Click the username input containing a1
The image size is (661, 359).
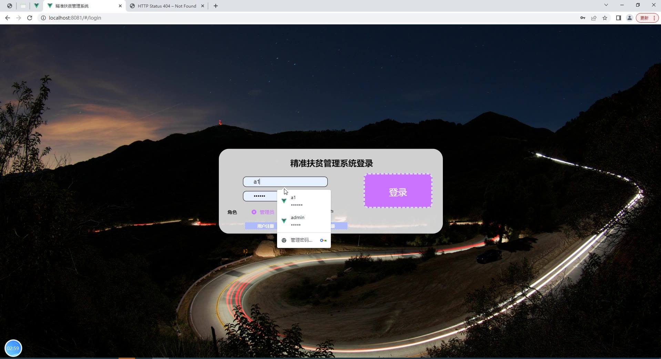tap(285, 182)
